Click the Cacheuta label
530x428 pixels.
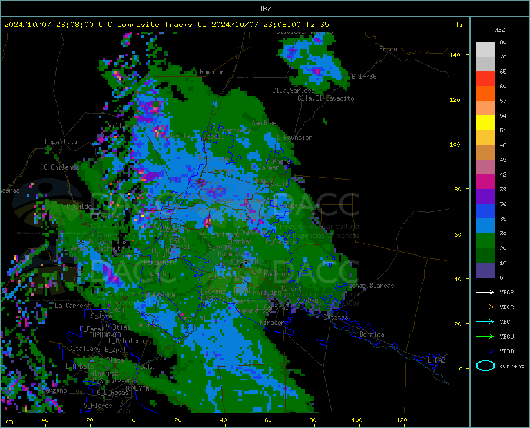point(110,248)
